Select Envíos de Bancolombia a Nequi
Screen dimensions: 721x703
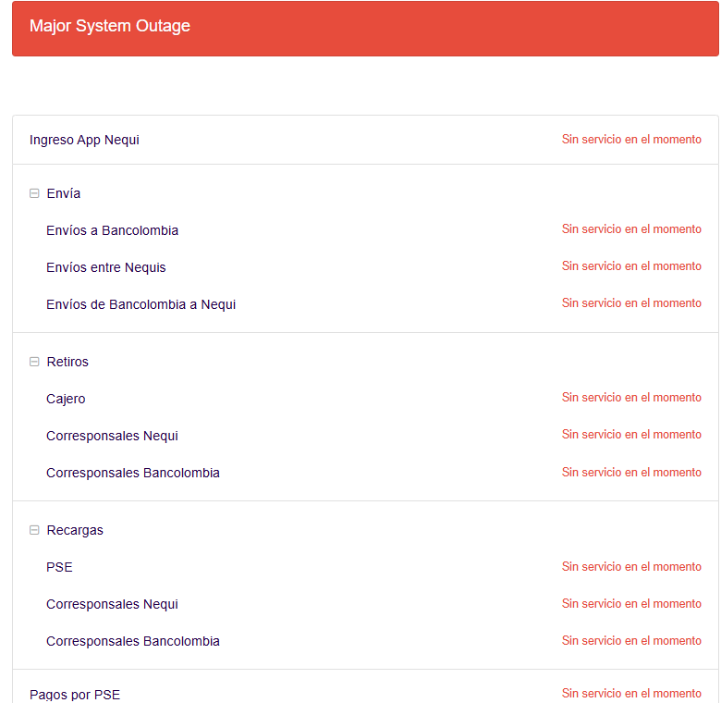pos(141,304)
